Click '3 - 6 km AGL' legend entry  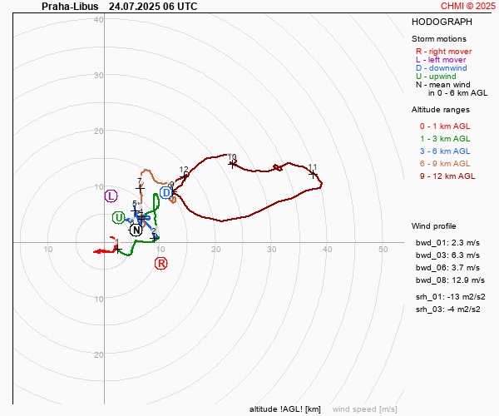[x=445, y=151]
